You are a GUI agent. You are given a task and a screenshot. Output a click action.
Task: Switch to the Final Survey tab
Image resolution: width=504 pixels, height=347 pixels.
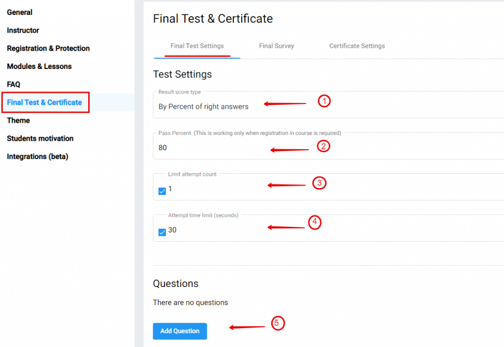[277, 46]
